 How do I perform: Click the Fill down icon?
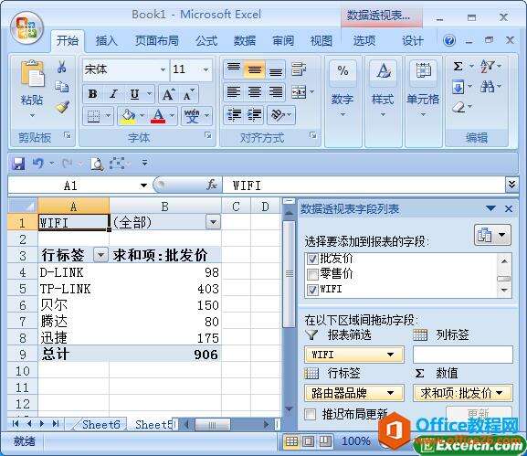click(458, 88)
